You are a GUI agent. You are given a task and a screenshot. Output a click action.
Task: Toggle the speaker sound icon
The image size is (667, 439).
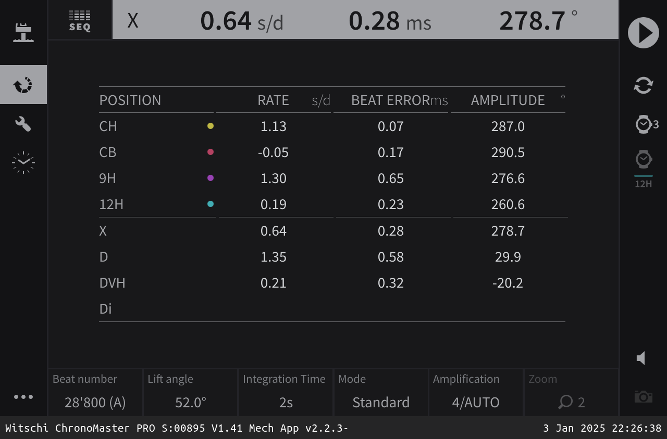point(641,358)
